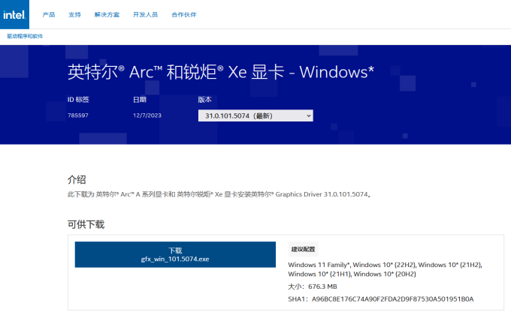Viewport: 511px width, 318px height.
Task: Click the Intel logo
Action: pyautogui.click(x=14, y=14)
